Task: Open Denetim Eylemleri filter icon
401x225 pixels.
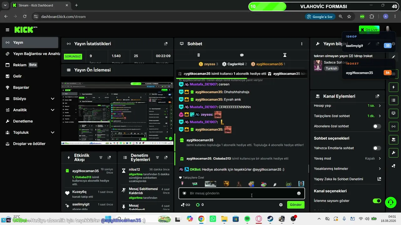Action: pos(158,157)
